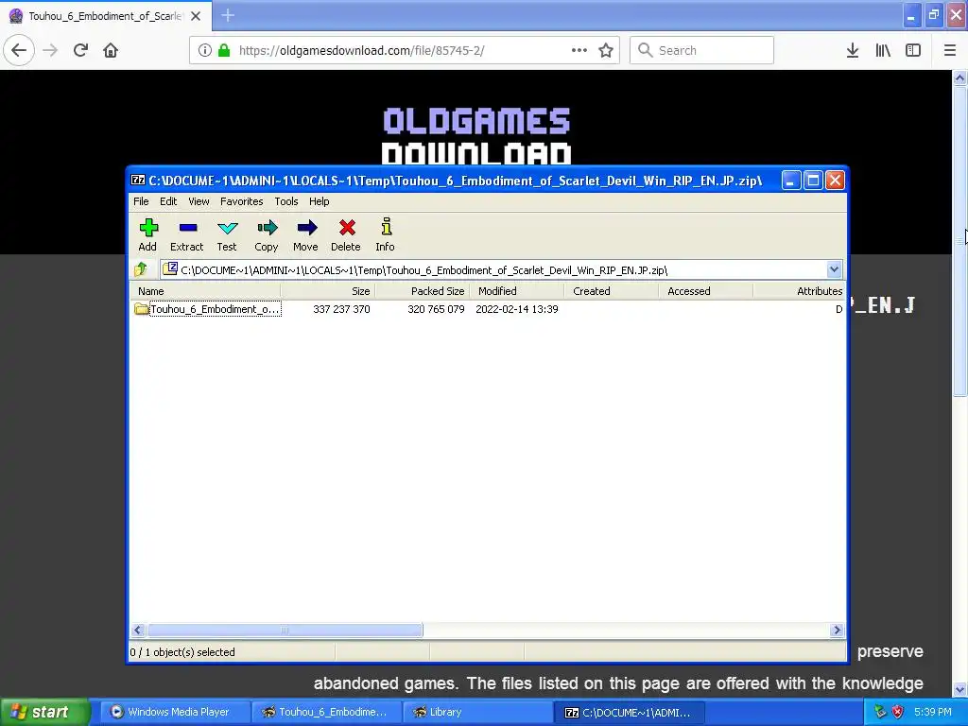968x726 pixels.
Task: Bookmark this page with the star
Action: [606, 50]
